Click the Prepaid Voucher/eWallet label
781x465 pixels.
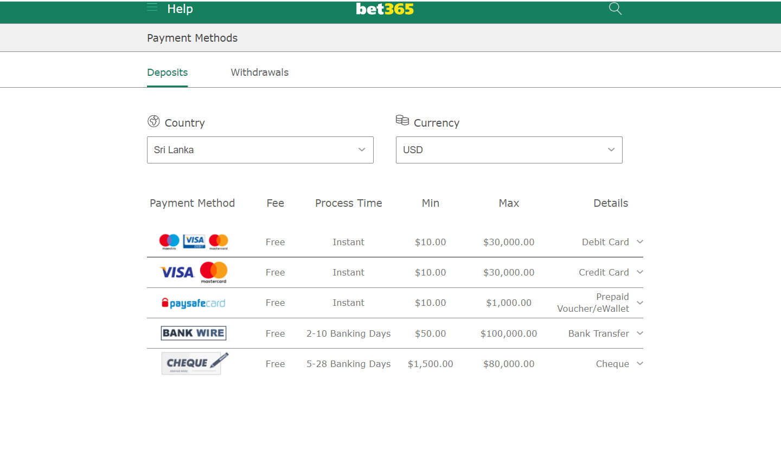593,303
